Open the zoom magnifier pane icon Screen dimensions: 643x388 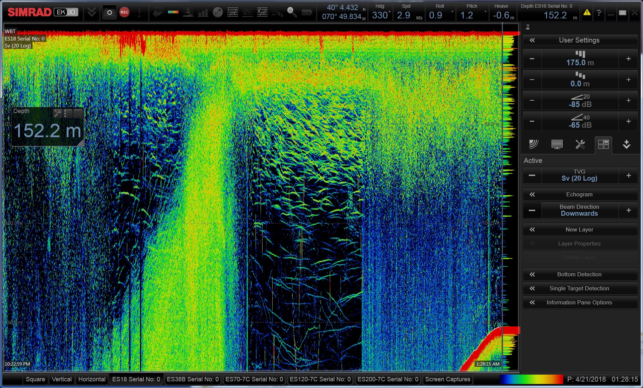coord(292,12)
